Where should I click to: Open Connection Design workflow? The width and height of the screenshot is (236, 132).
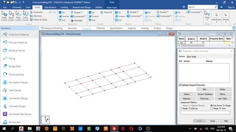tap(19, 98)
